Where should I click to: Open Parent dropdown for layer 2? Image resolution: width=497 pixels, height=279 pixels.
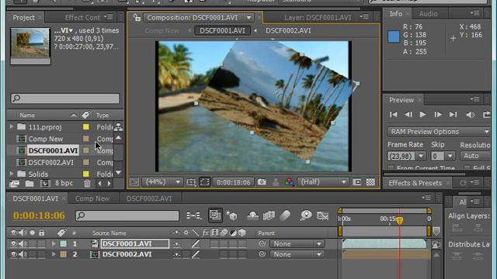coord(297,254)
